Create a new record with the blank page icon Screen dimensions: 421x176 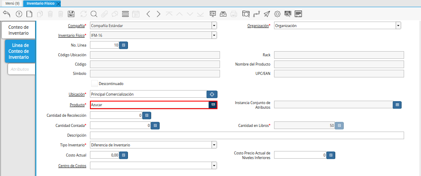29,14
